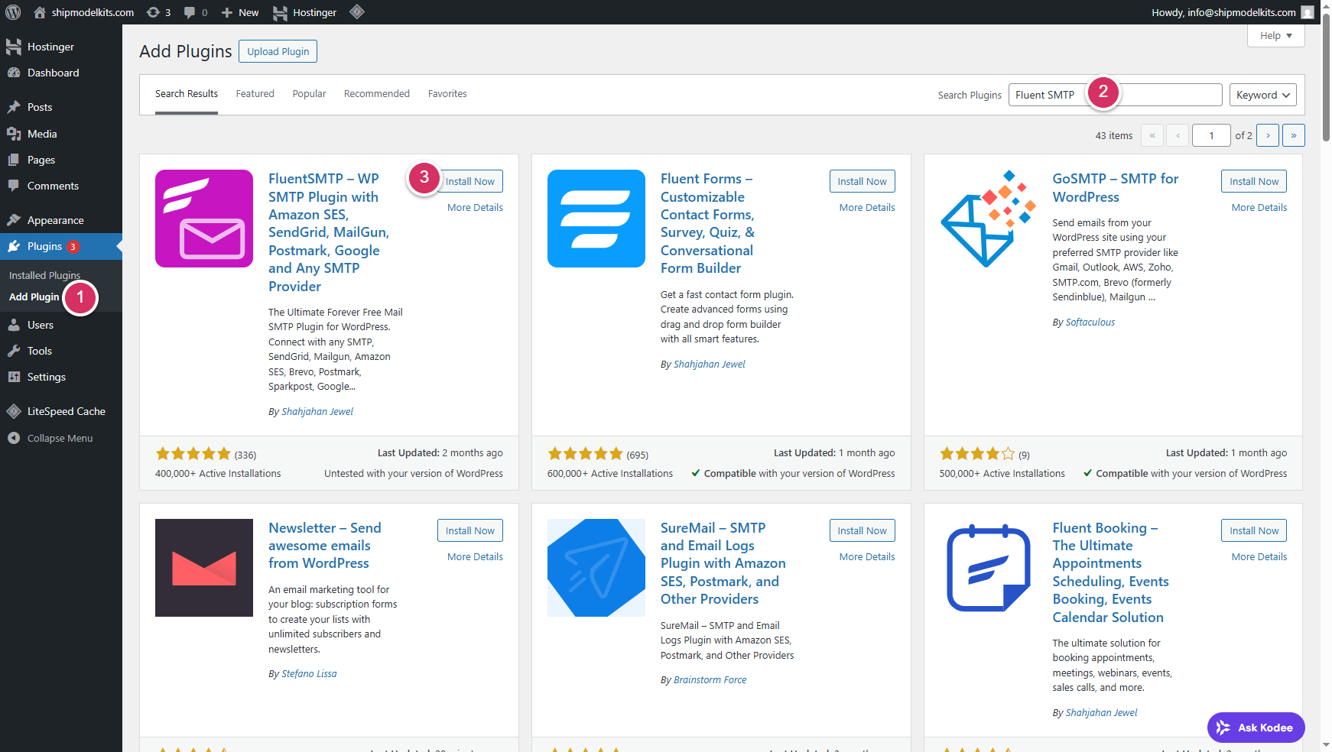Screen dimensions: 1332x752
Task: Open the New content menu
Action: (x=240, y=12)
